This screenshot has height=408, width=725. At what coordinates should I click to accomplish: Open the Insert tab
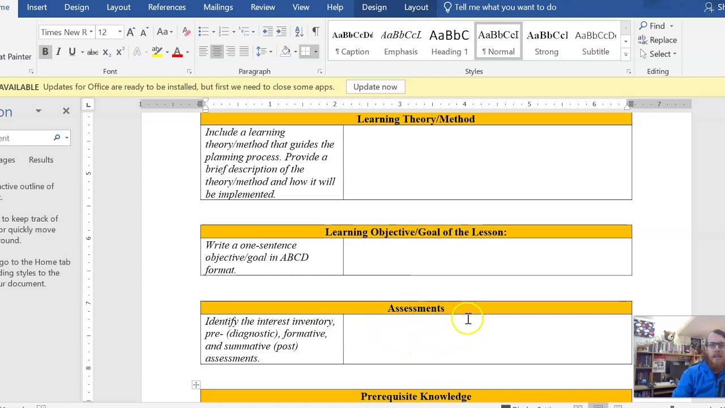click(x=37, y=7)
